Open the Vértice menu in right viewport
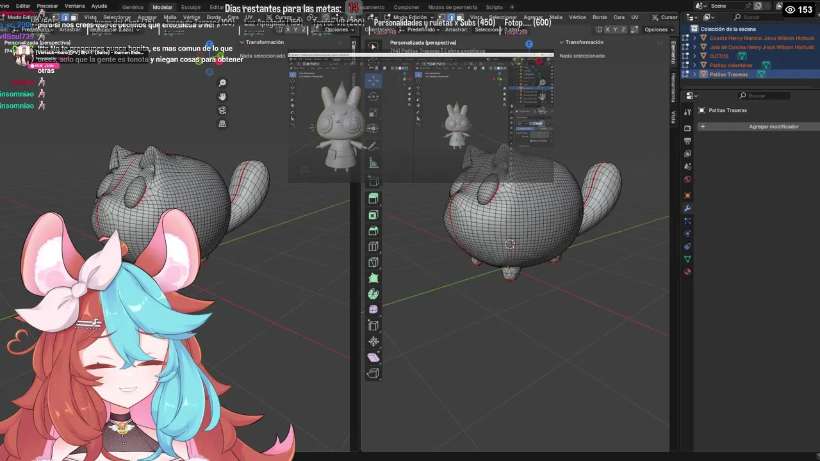Screen dimensions: 820x461 (x=577, y=17)
